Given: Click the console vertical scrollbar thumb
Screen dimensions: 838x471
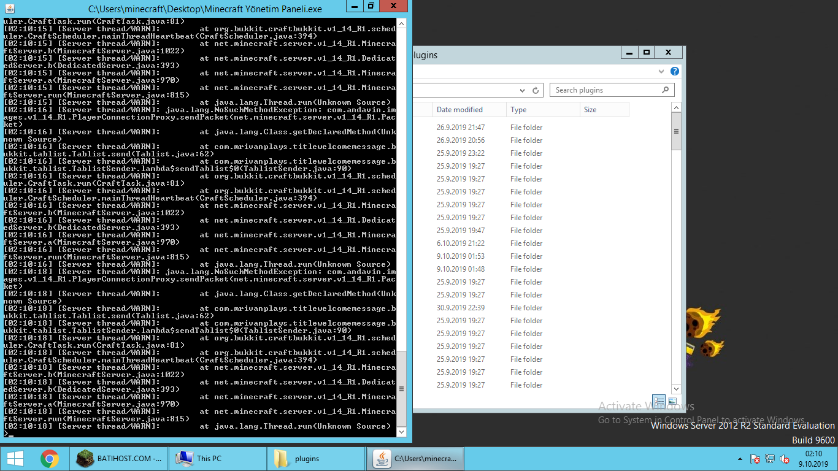Looking at the screenshot, I should pyautogui.click(x=402, y=388).
